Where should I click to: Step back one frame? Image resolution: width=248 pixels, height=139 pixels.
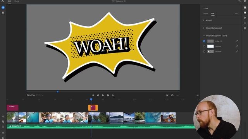click(98, 95)
